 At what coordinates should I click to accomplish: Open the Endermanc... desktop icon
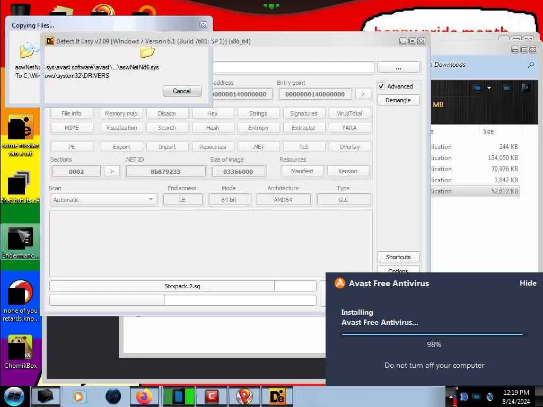[21, 243]
